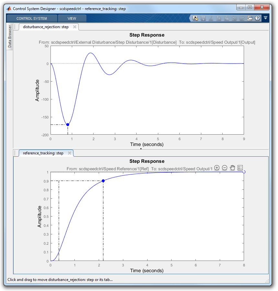Viewport: 278px width, 291px height.
Task: Open Help with the question mark icon
Action: [x=258, y=18]
